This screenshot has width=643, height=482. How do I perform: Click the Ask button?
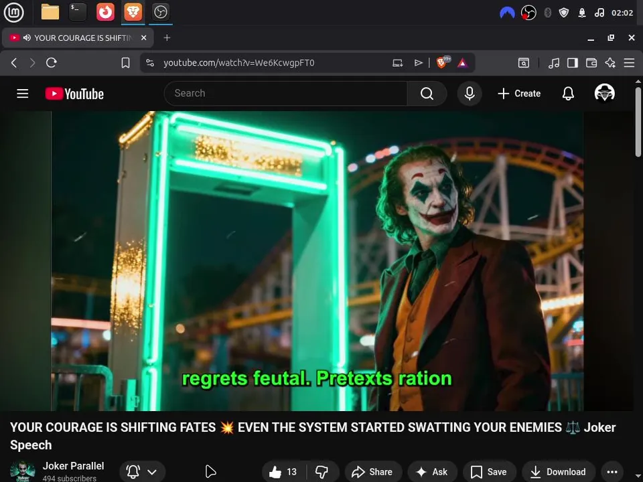432,472
